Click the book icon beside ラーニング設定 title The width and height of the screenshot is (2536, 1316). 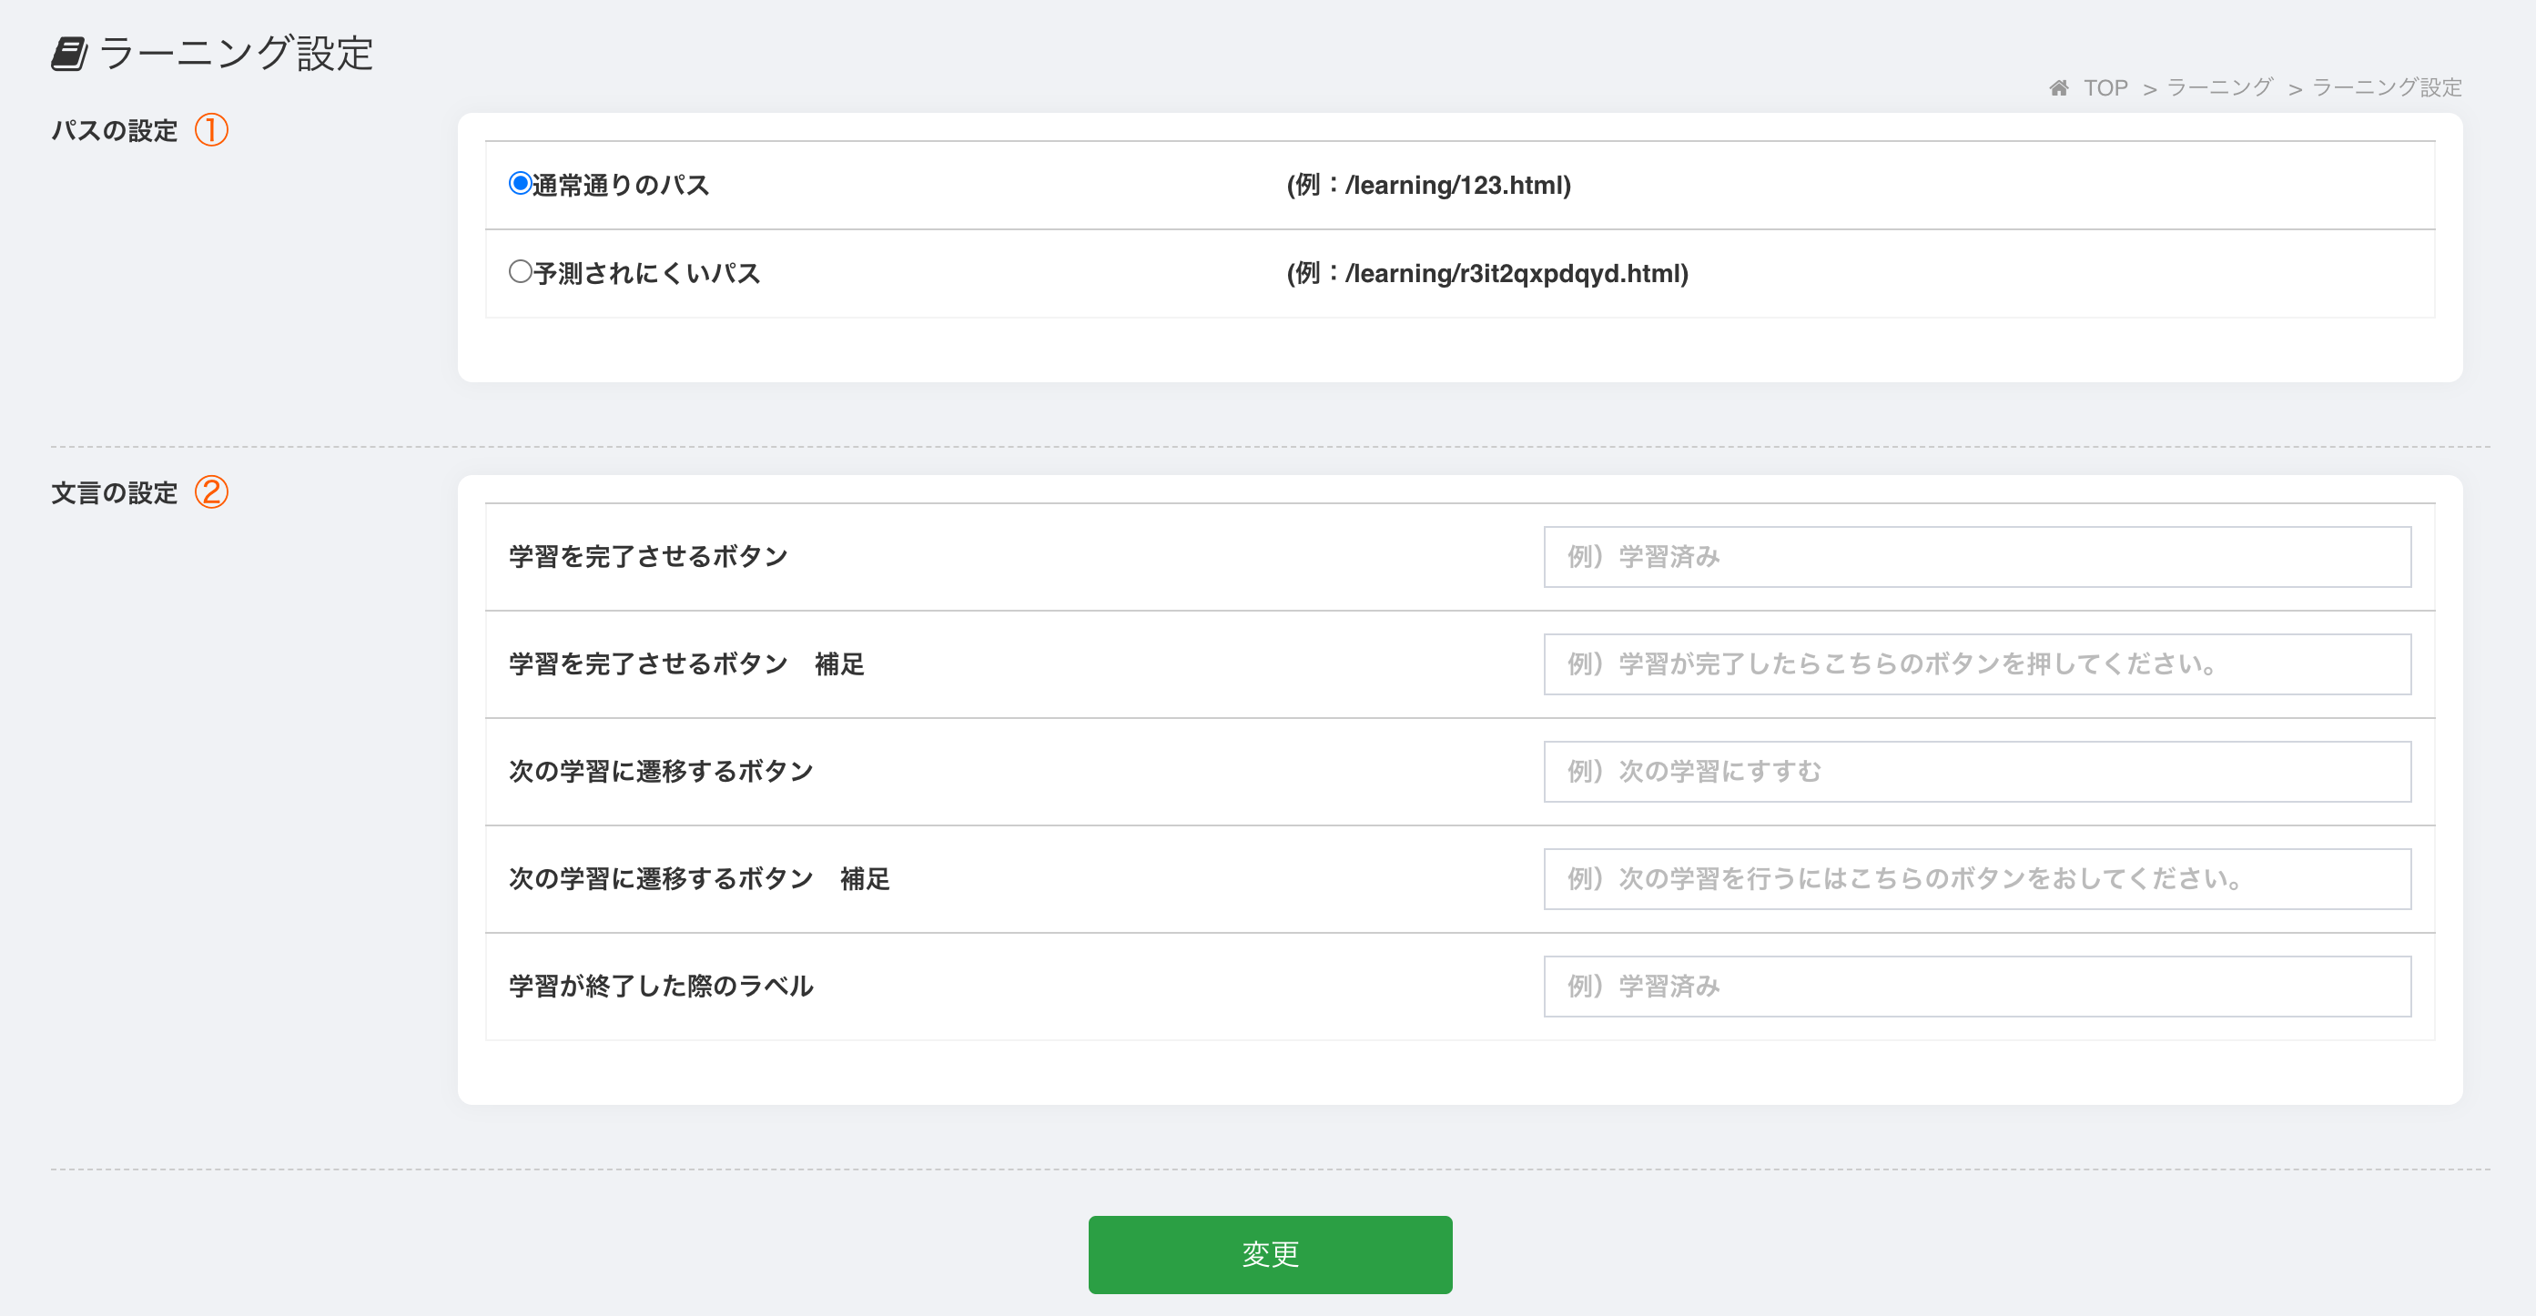pos(69,53)
